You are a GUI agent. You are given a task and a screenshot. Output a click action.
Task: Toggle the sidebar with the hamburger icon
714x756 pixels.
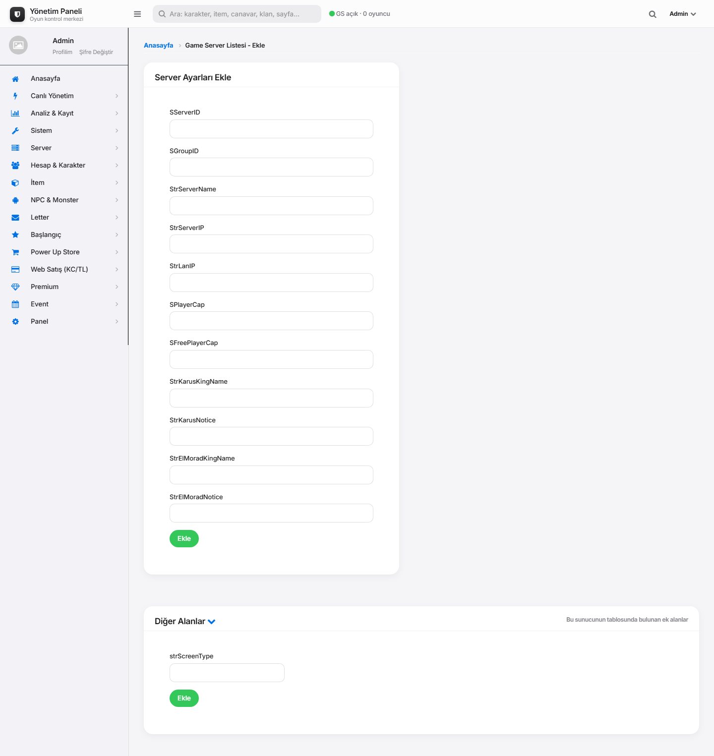point(137,14)
